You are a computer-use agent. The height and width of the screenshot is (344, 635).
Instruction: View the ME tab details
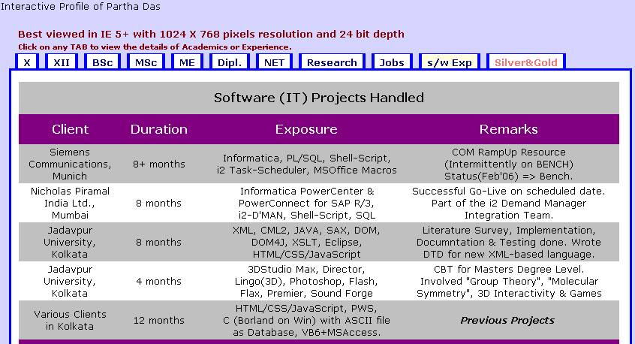point(187,62)
